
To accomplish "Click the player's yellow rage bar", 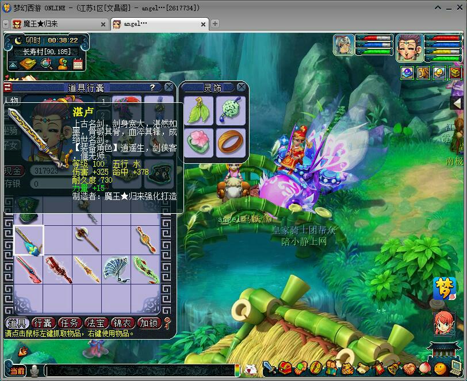I will [x=445, y=52].
